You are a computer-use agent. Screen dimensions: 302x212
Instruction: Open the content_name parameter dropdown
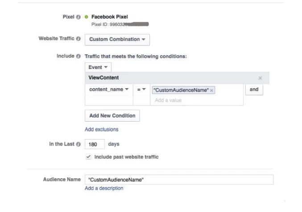tap(109, 90)
